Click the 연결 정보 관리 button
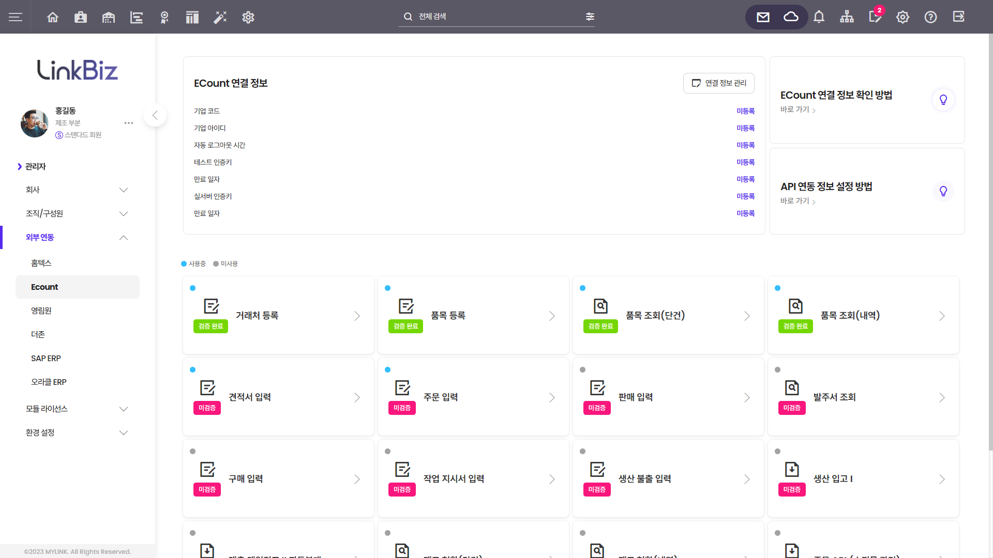993x558 pixels. [x=718, y=83]
